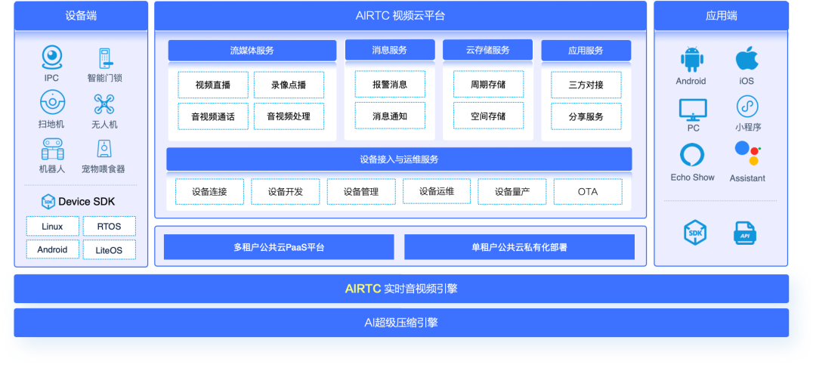Select the Android robot icon in 应用端
Screen dimensions: 816x365
(691, 60)
